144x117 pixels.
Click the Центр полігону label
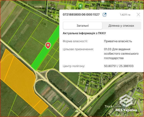(x=74, y=66)
